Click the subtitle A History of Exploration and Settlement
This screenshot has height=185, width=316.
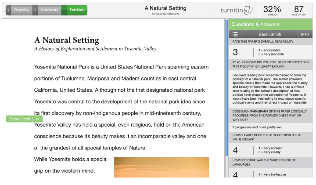pyautogui.click(x=95, y=49)
